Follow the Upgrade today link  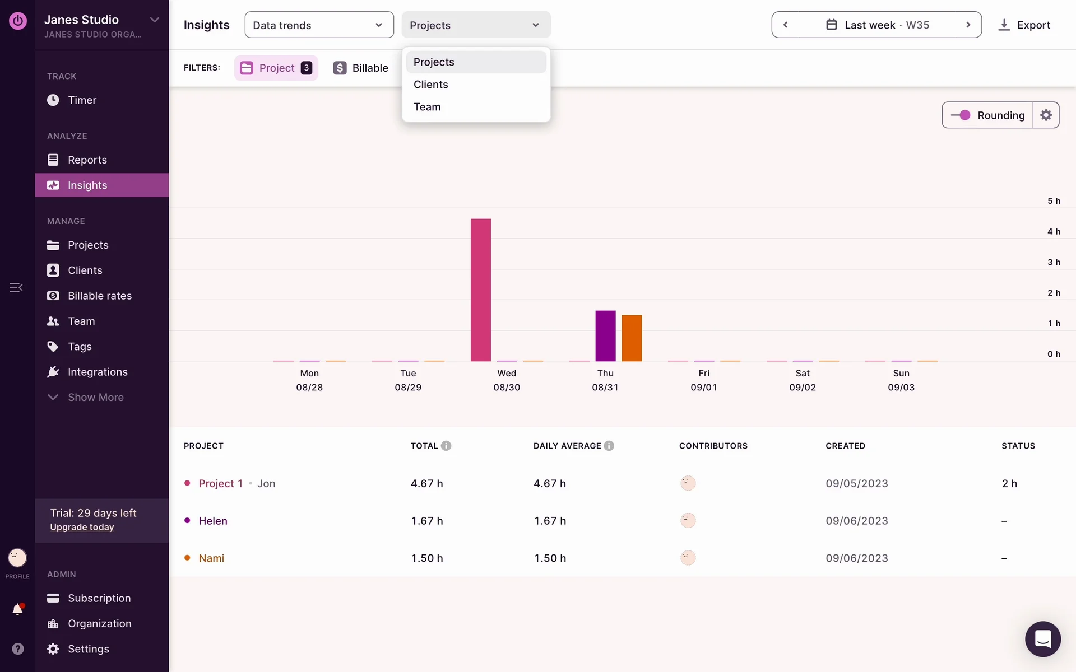point(82,527)
